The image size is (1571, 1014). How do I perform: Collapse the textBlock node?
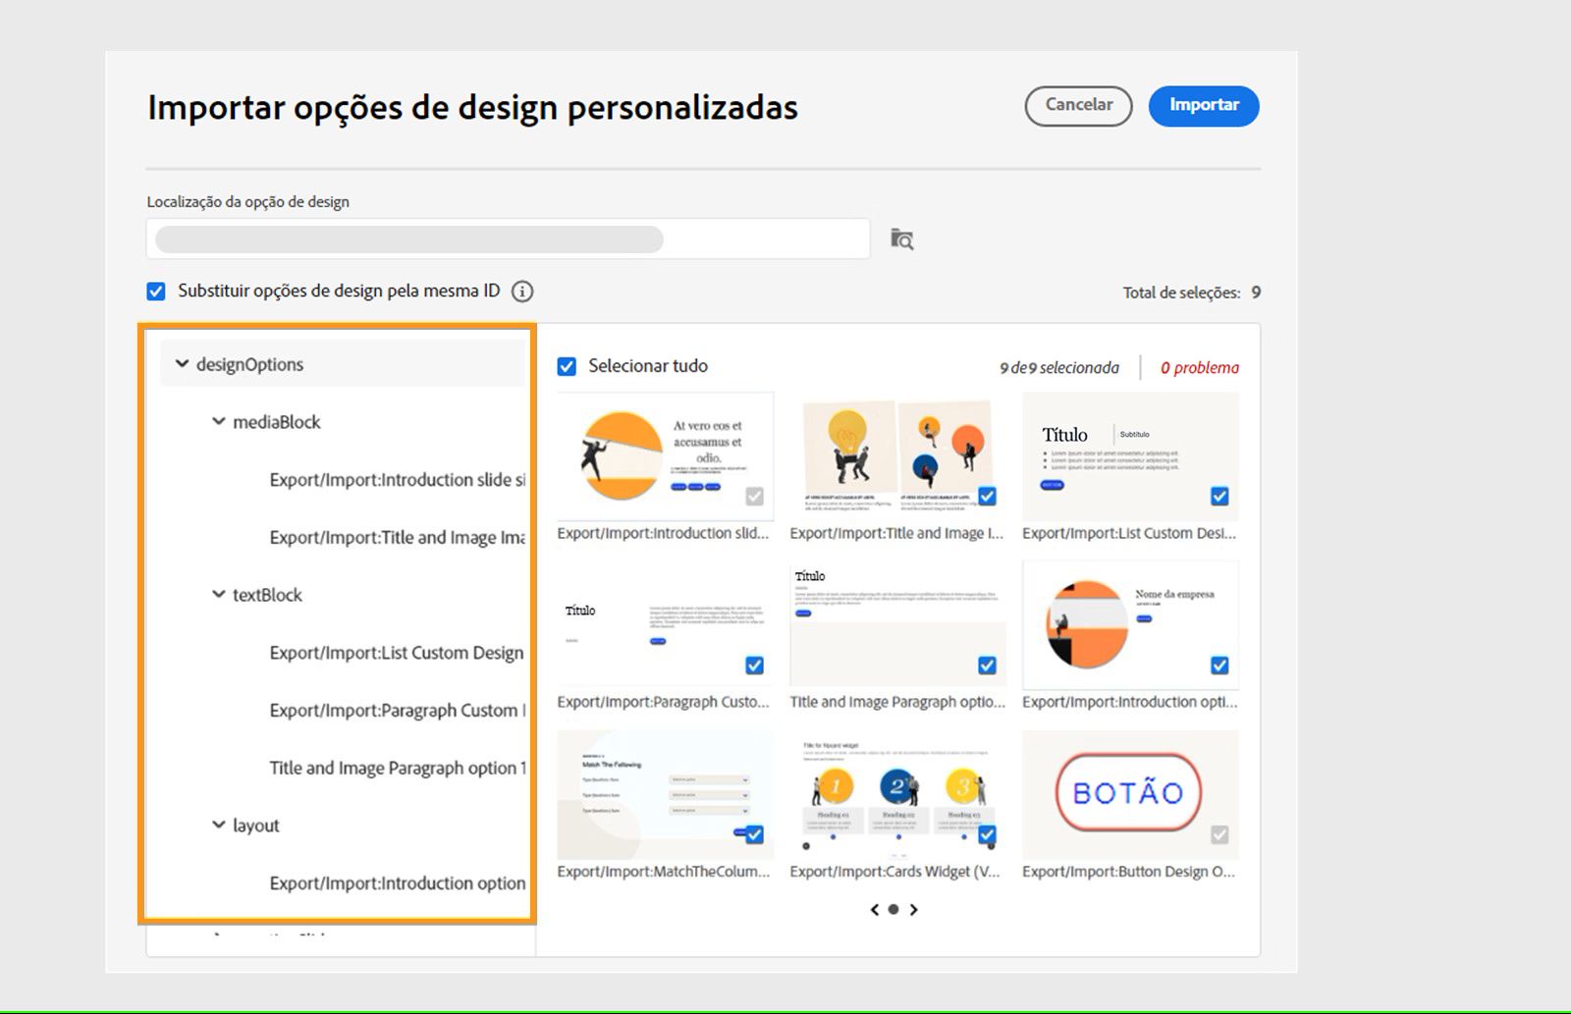[x=217, y=595]
